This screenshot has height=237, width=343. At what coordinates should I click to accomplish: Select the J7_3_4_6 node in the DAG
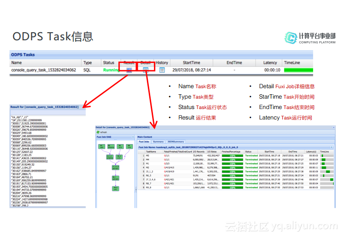116,168
